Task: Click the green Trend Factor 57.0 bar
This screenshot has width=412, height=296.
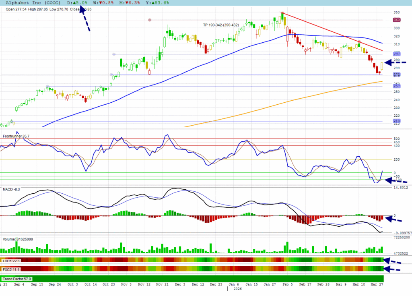Action: coord(192,279)
